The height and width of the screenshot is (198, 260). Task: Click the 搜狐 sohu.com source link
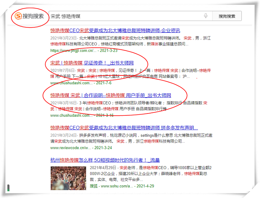pyautogui.click(x=111, y=186)
